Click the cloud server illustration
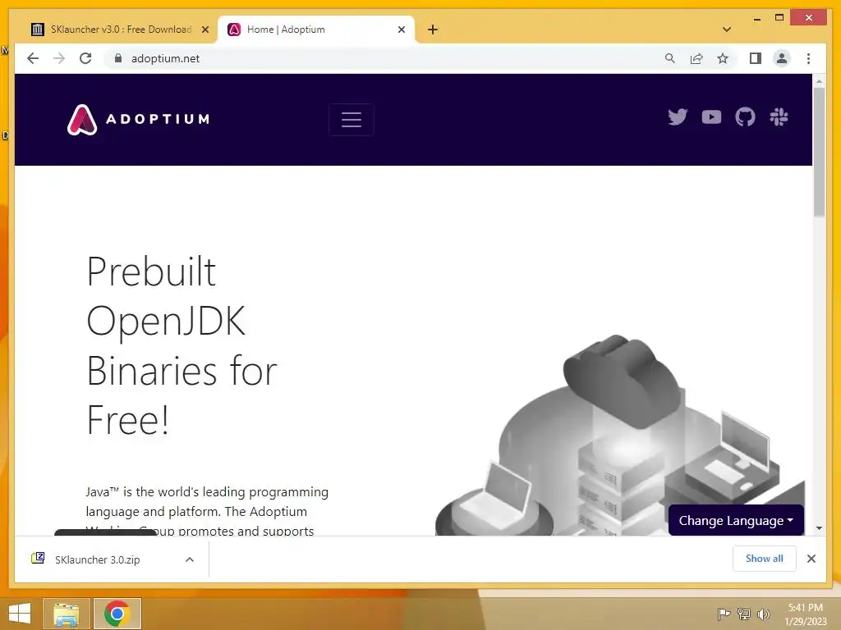The width and height of the screenshot is (841, 630). point(620,435)
